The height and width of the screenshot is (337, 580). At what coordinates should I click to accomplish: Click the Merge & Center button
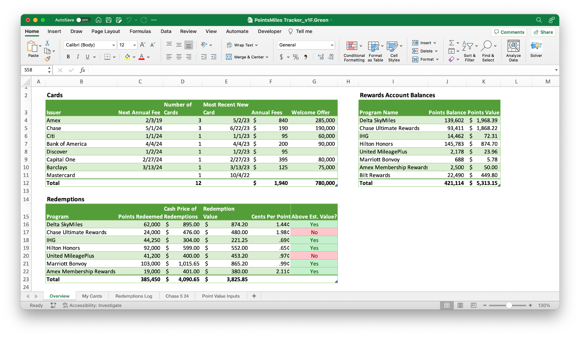(x=247, y=57)
